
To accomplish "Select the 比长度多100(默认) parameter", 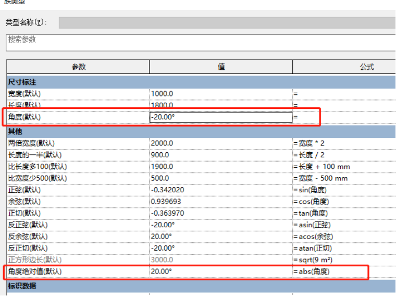I will pos(38,167).
